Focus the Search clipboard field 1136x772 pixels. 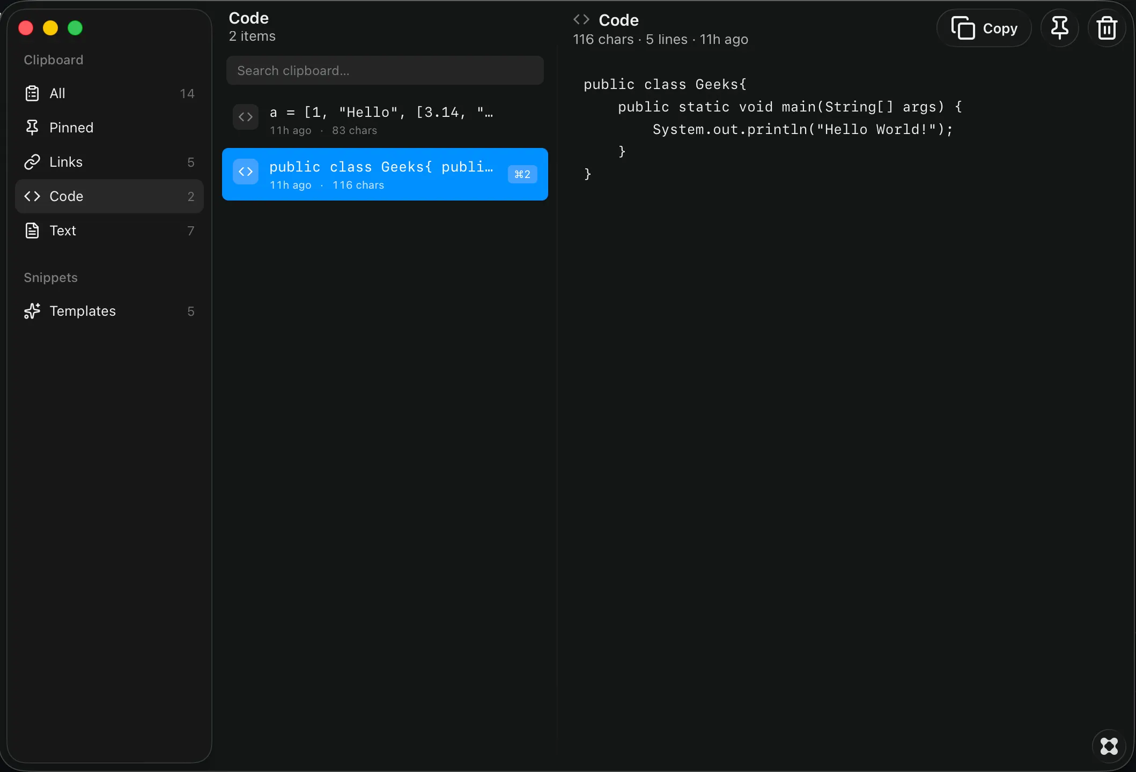(x=385, y=70)
